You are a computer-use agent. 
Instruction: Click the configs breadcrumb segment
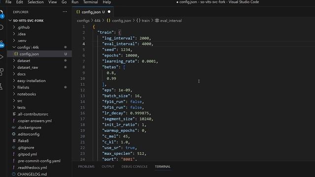[83, 21]
